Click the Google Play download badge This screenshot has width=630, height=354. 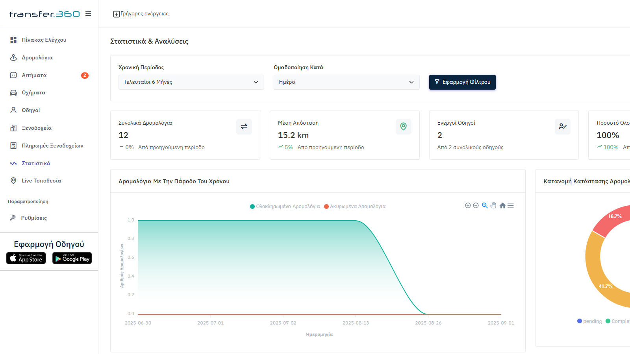pyautogui.click(x=72, y=258)
